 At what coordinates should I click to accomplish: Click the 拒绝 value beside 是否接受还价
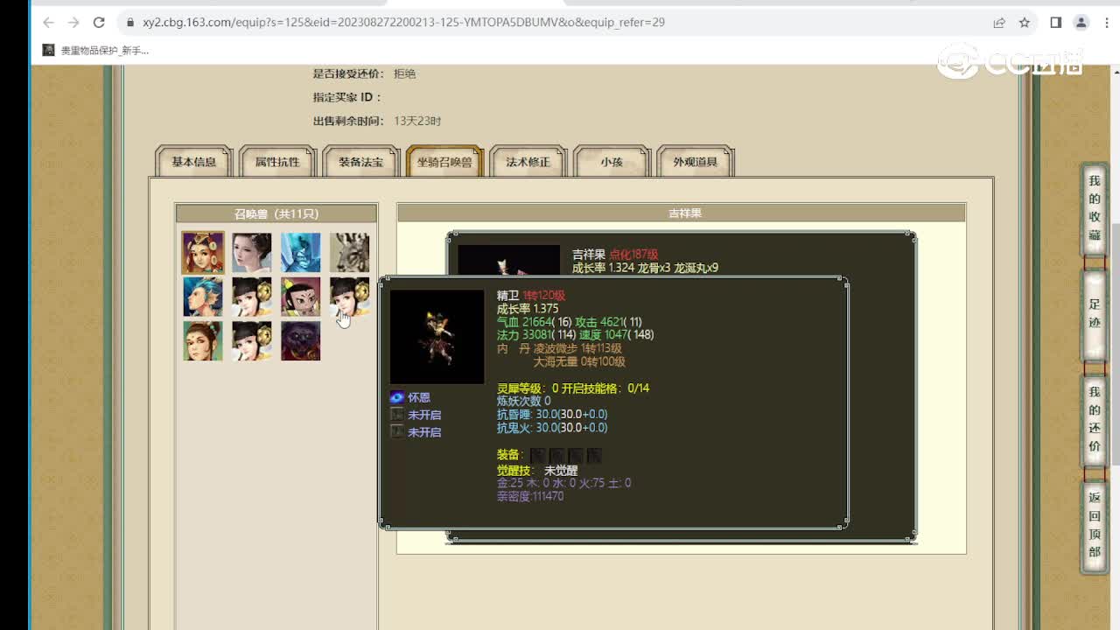point(404,74)
